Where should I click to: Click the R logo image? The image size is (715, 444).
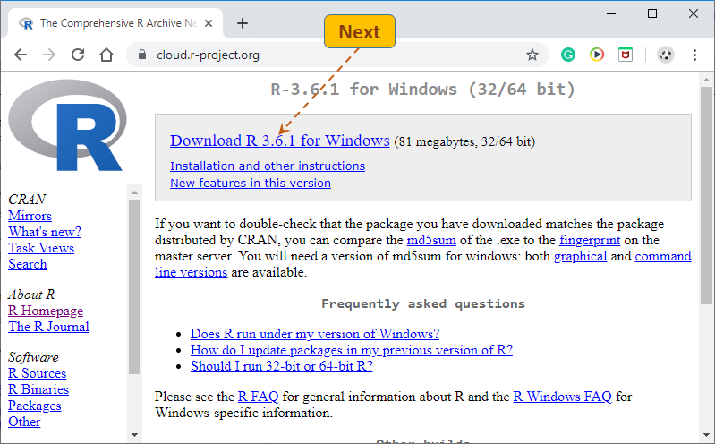(67, 125)
